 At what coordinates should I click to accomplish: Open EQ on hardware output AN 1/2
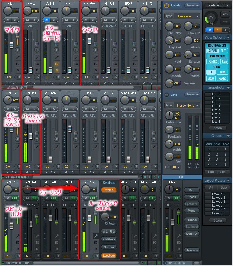[18, 242]
